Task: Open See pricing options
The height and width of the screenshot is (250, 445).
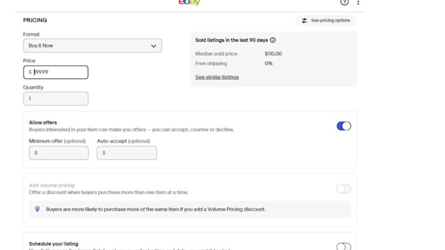Action: click(326, 20)
